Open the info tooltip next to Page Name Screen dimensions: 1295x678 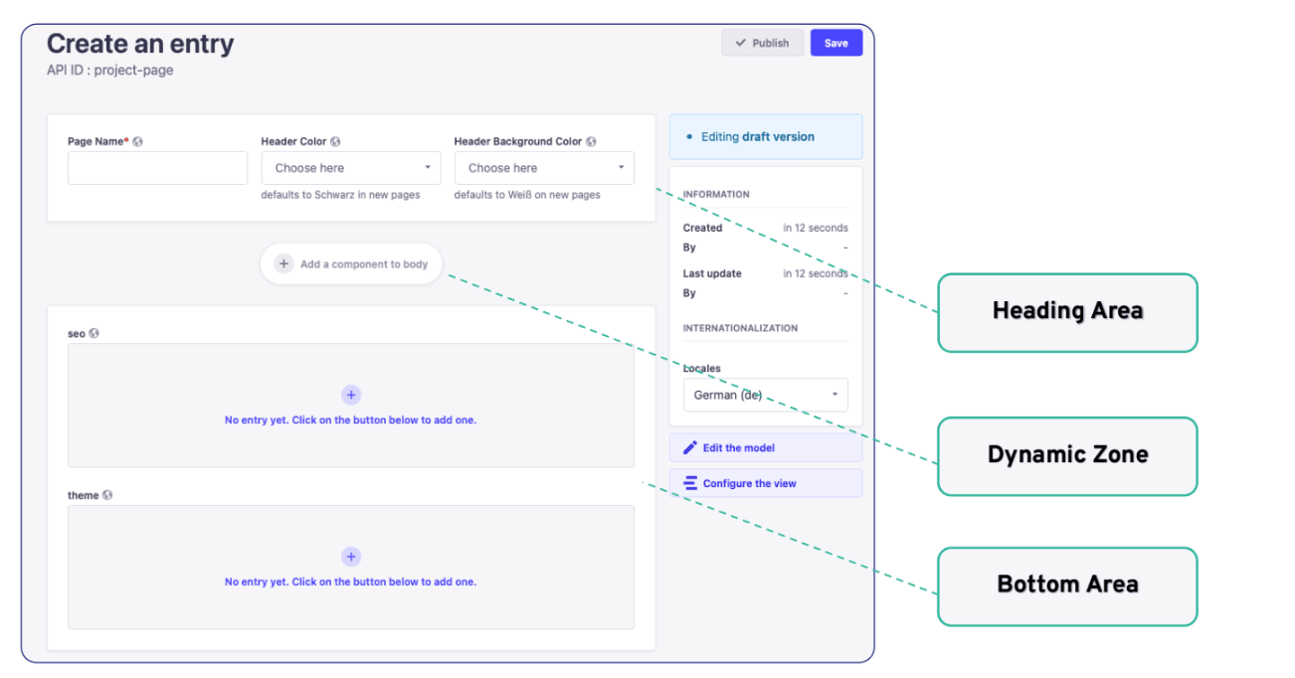(x=137, y=141)
